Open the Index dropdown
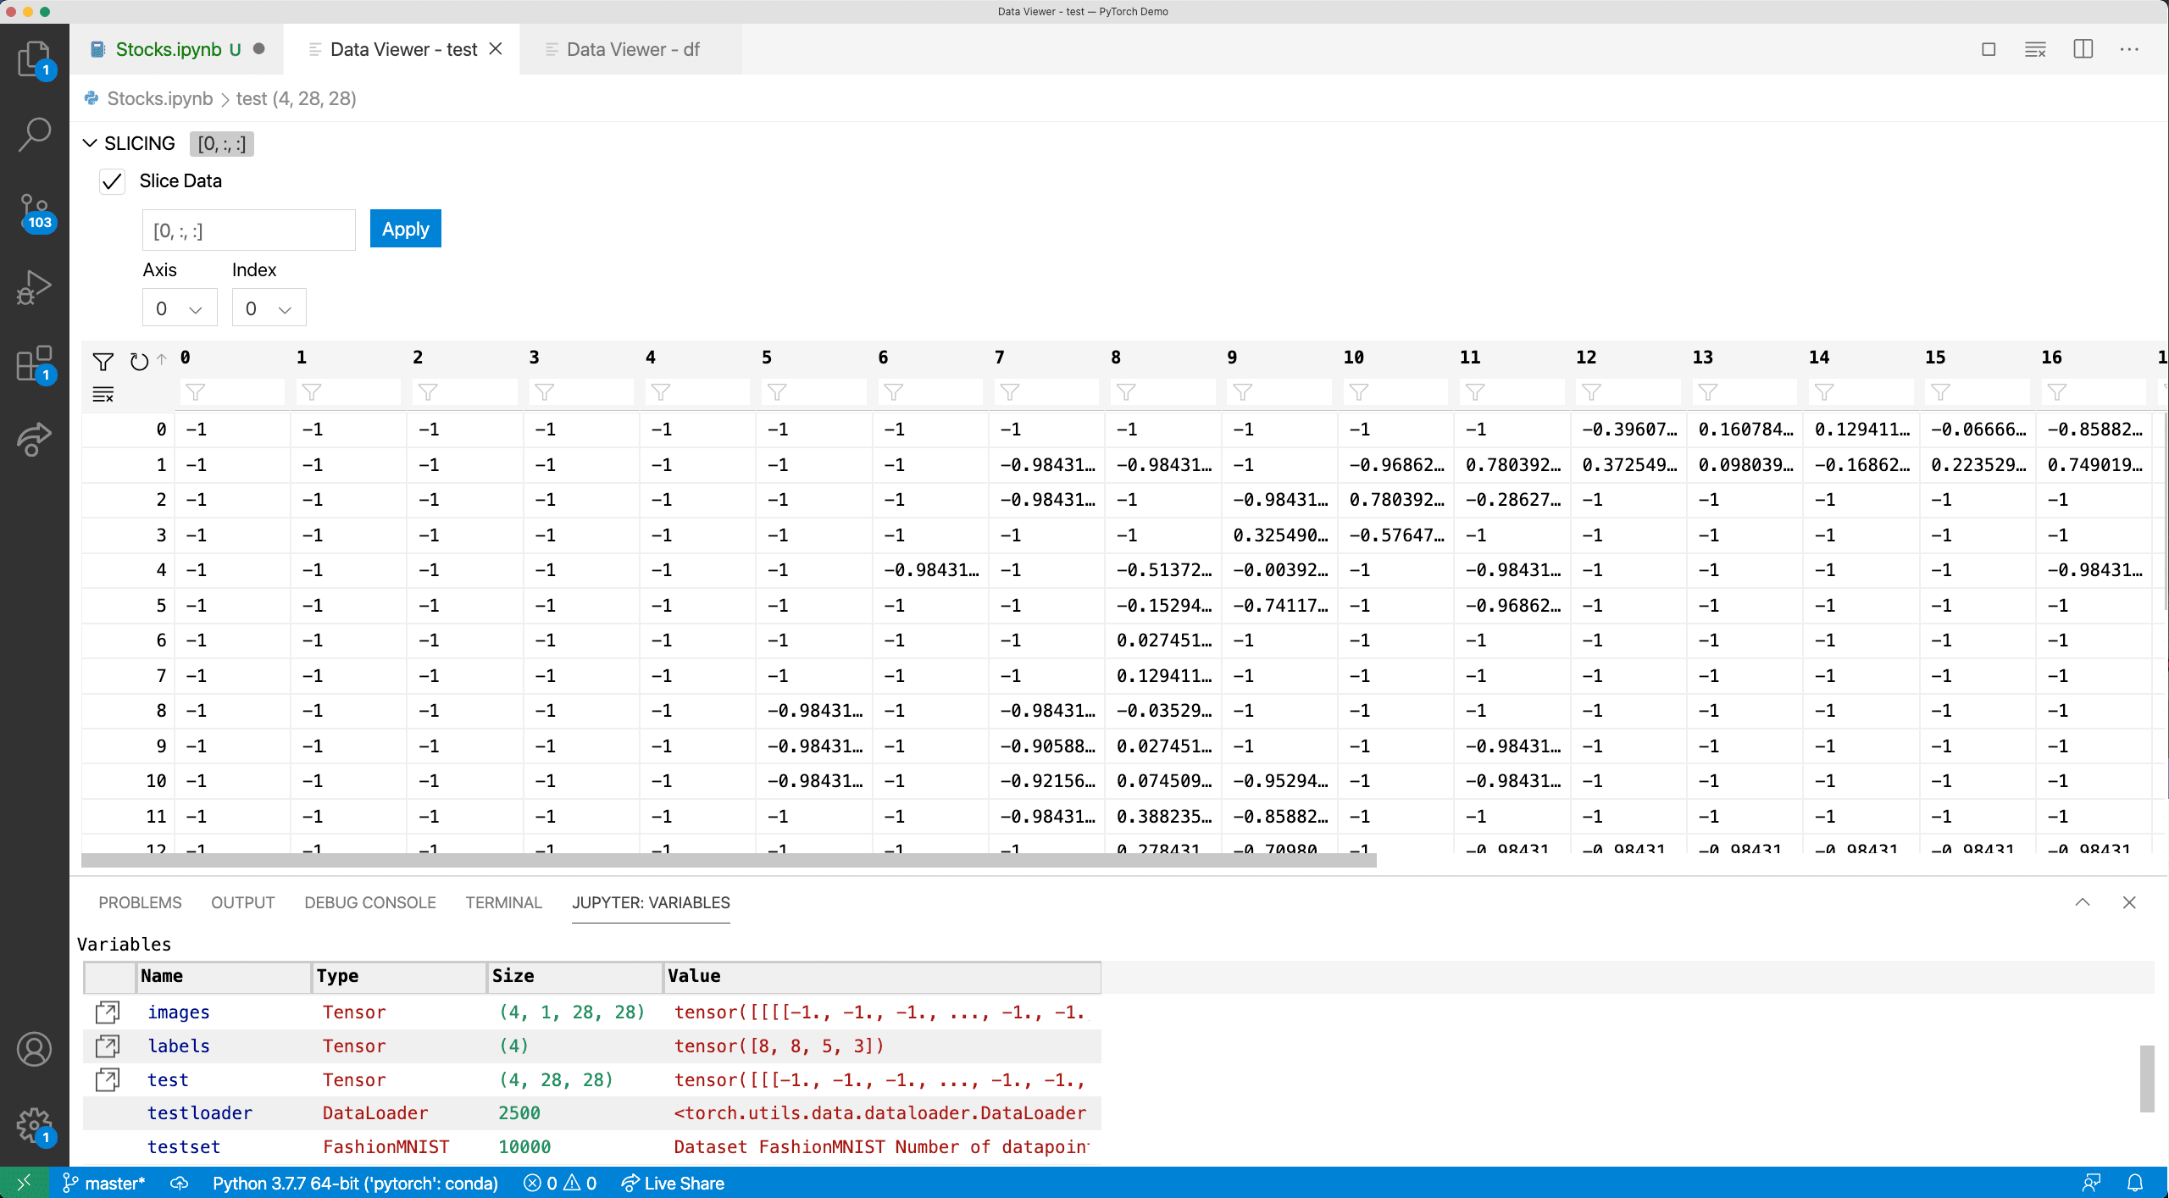The width and height of the screenshot is (2169, 1198). pos(268,308)
